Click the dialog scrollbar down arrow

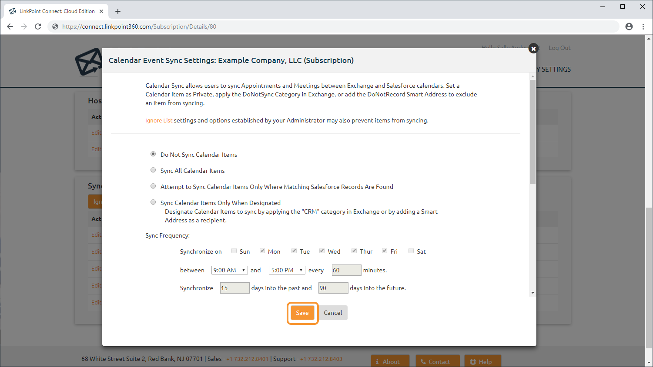[532, 293]
